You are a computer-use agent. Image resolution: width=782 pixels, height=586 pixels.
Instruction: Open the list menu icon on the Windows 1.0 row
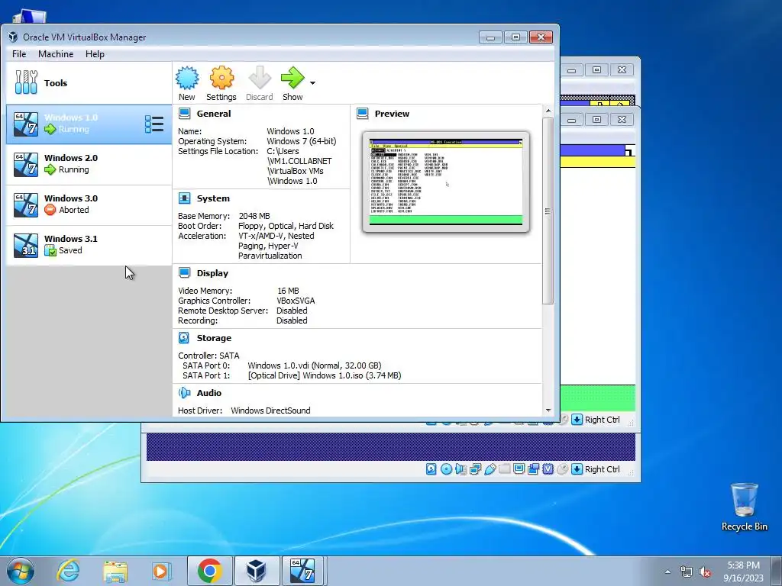(154, 124)
